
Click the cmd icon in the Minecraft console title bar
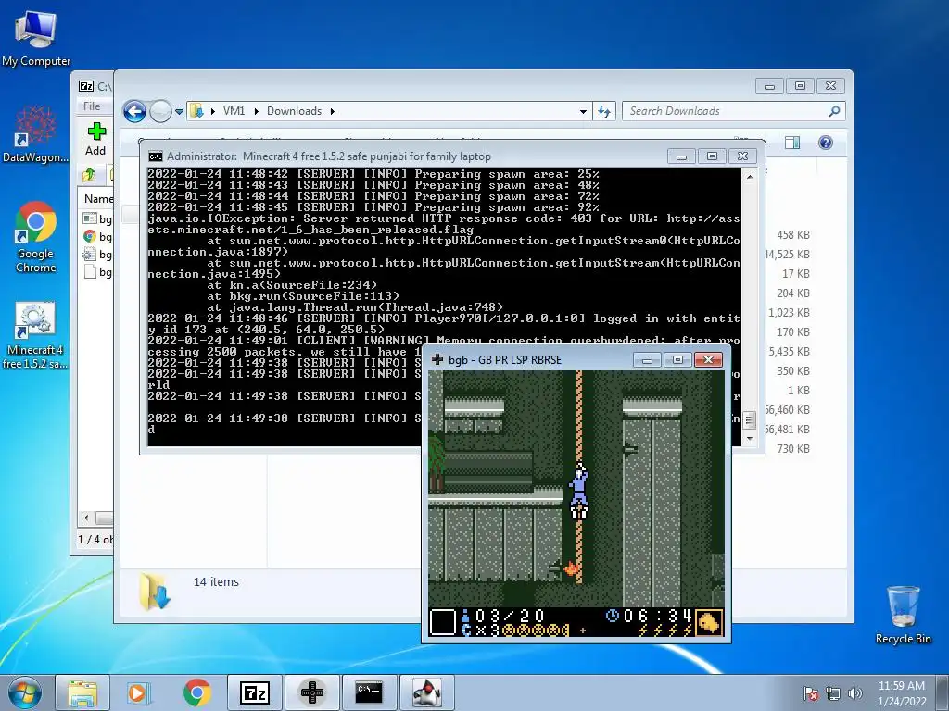pyautogui.click(x=156, y=156)
